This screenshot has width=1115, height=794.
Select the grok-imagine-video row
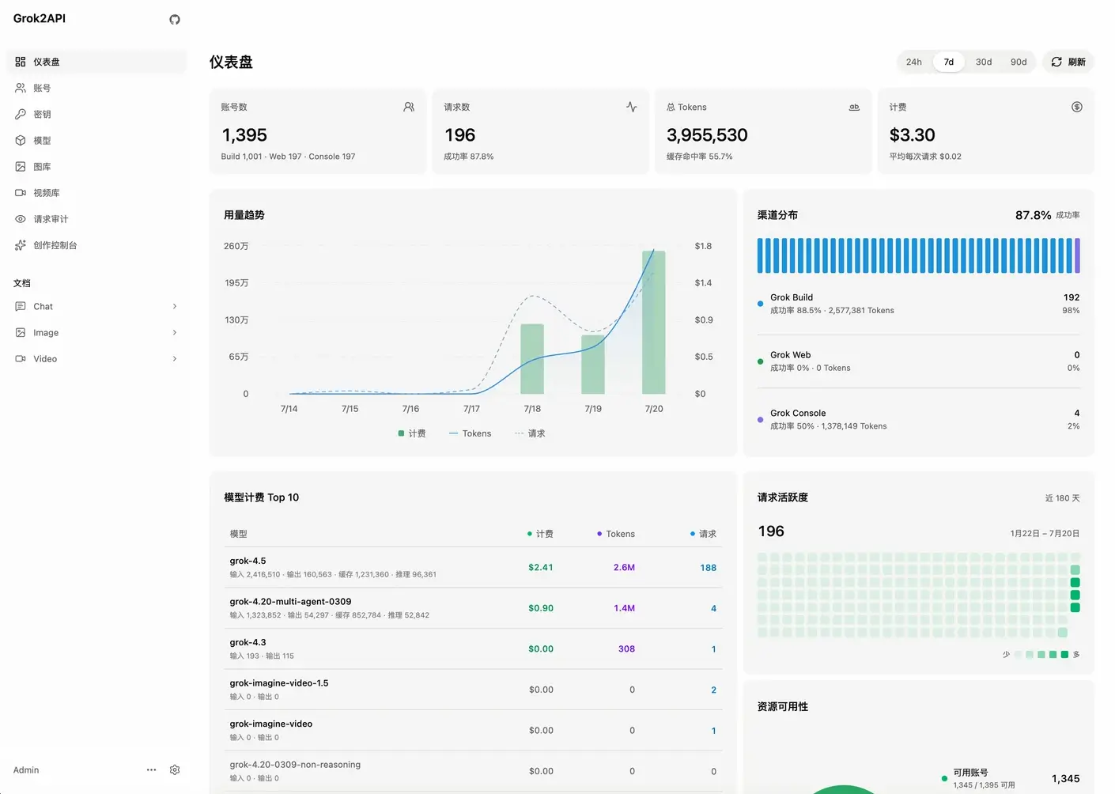473,730
